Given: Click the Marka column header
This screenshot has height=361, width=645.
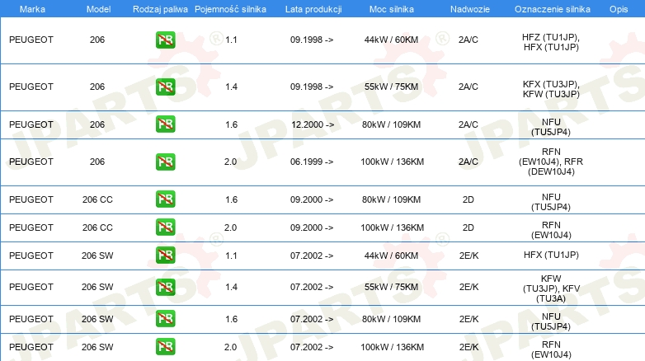Looking at the screenshot, I should click(32, 9).
